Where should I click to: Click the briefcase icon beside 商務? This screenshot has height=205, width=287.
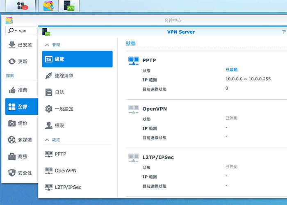[x=12, y=157]
